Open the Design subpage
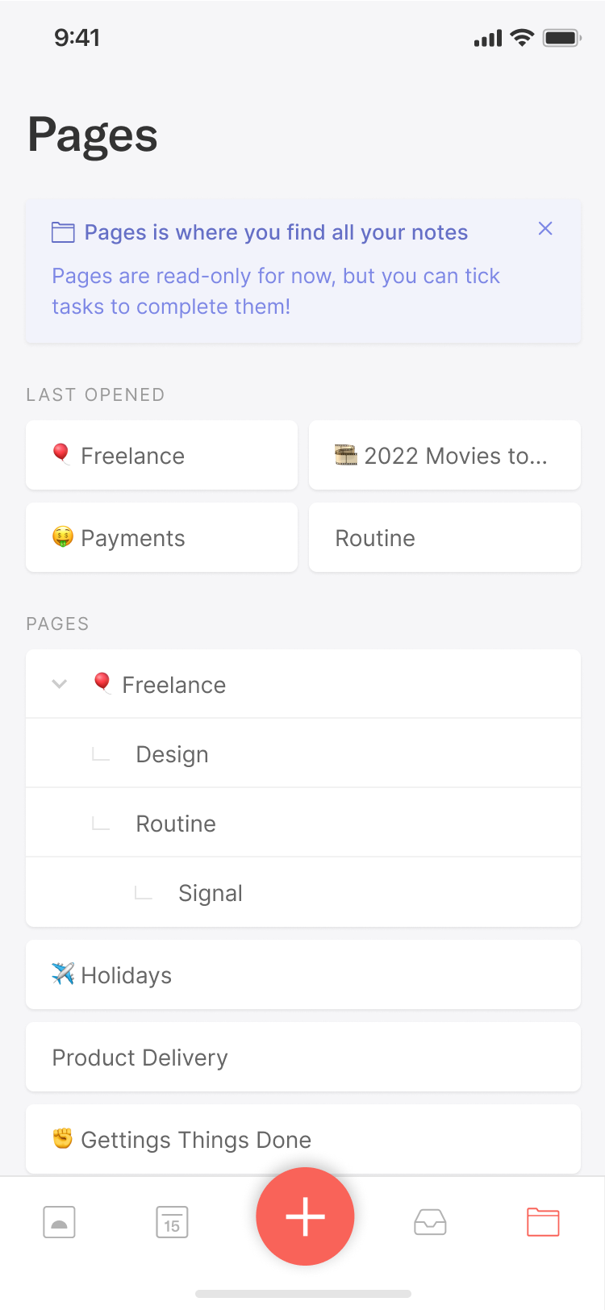This screenshot has height=1310, width=605. click(173, 754)
